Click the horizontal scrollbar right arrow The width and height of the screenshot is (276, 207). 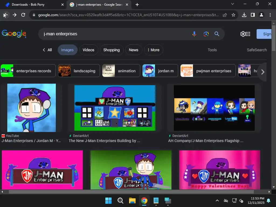click(269, 192)
